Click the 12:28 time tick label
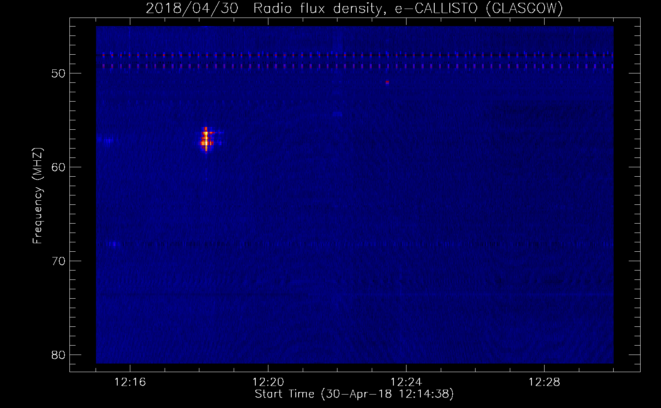 (x=545, y=382)
